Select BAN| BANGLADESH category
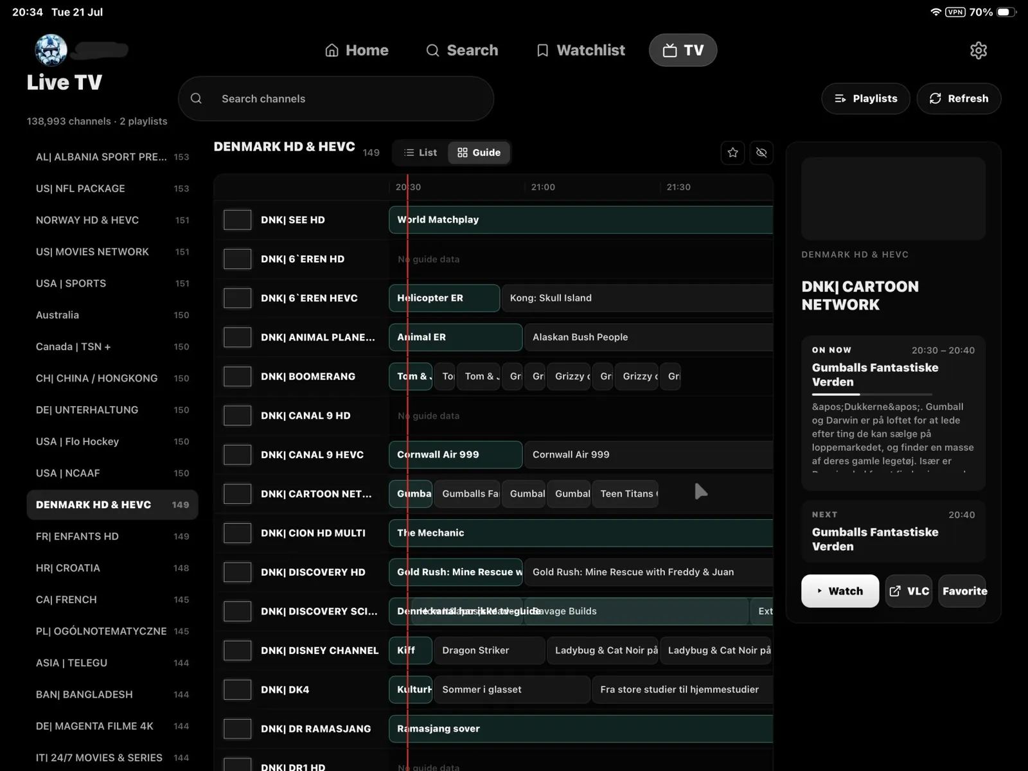Image resolution: width=1028 pixels, height=771 pixels. (x=112, y=695)
